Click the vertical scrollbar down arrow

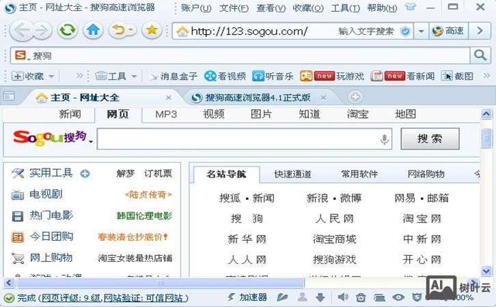tap(486, 271)
